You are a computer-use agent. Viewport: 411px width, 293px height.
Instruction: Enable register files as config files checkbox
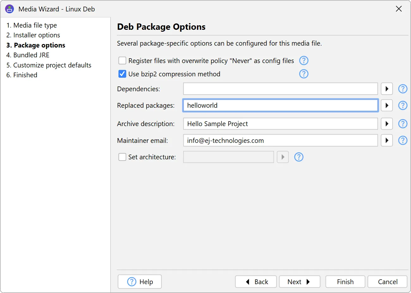(x=122, y=61)
